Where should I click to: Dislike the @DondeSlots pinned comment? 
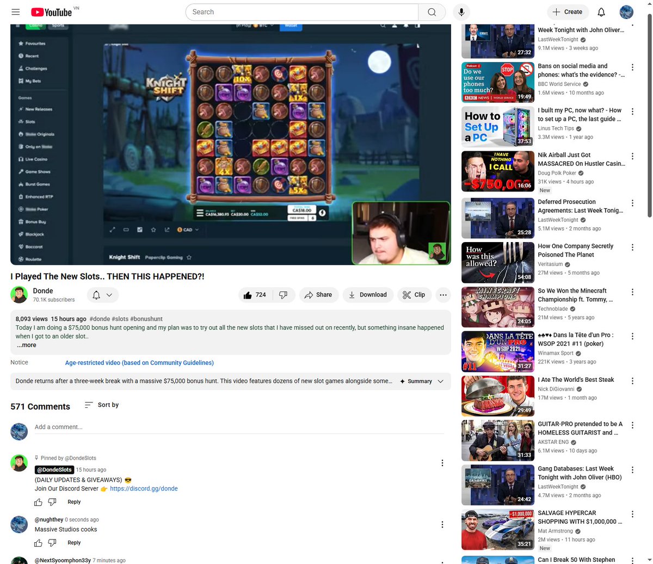point(52,502)
